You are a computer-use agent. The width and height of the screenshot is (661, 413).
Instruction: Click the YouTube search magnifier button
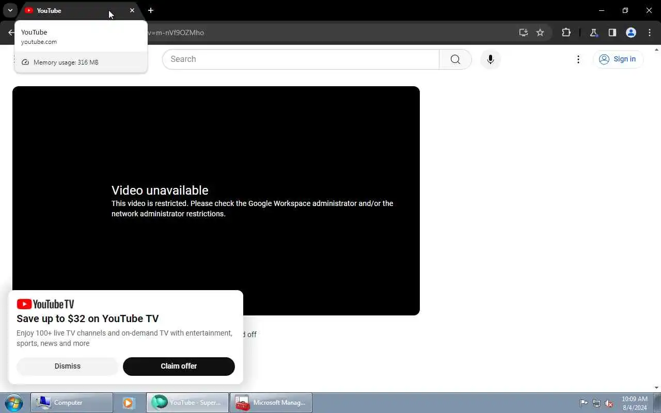455,59
